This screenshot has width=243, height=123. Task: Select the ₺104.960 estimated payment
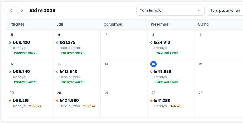(76, 103)
